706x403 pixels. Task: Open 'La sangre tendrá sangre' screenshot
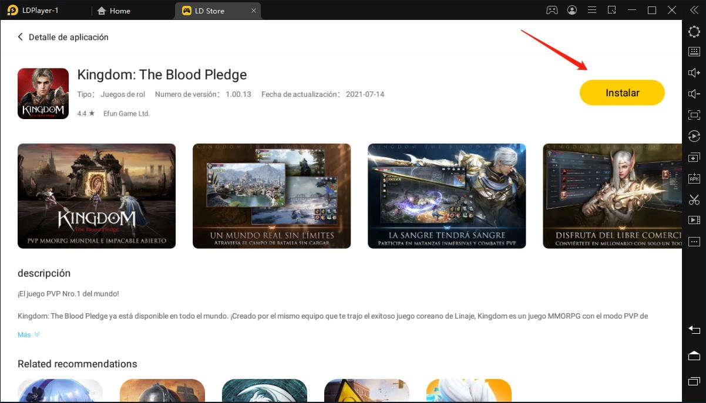[446, 196]
